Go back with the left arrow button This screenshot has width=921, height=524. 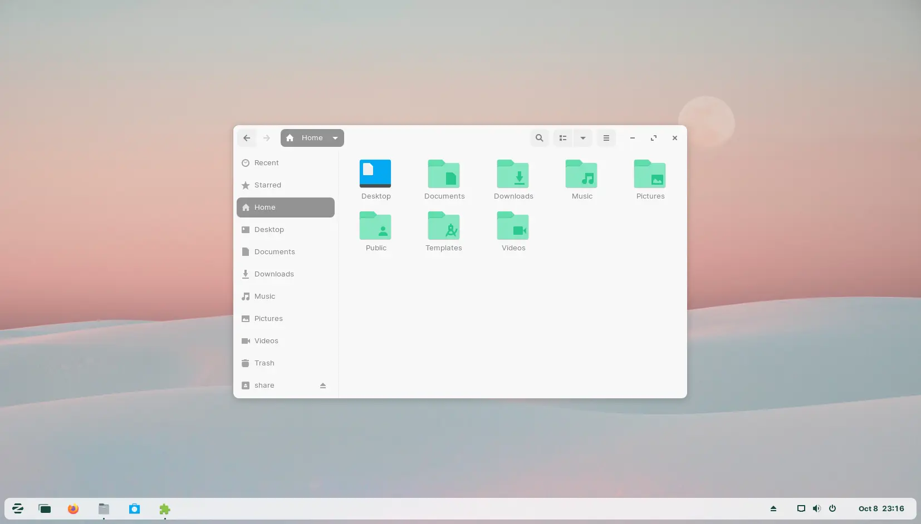(247, 138)
